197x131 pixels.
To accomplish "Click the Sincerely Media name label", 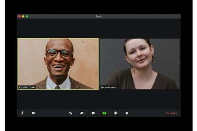I will (x=109, y=87).
